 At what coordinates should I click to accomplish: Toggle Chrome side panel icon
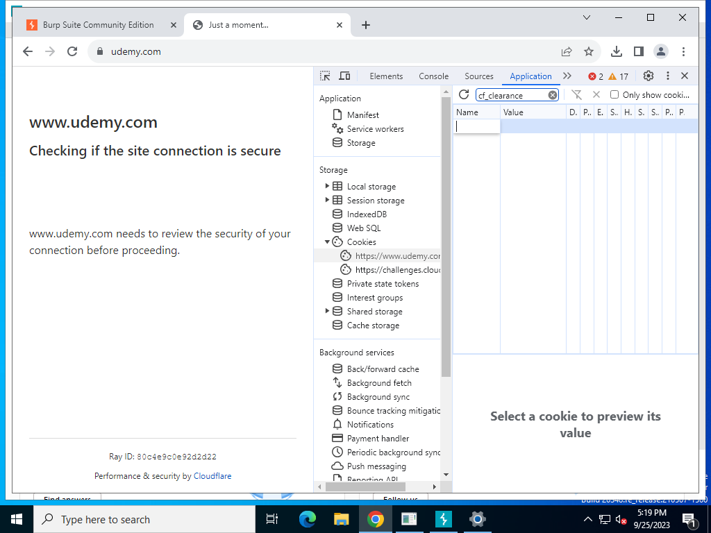(x=639, y=51)
